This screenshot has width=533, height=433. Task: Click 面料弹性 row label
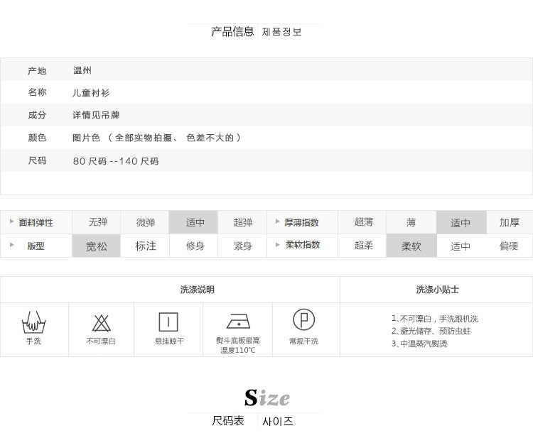click(x=36, y=222)
